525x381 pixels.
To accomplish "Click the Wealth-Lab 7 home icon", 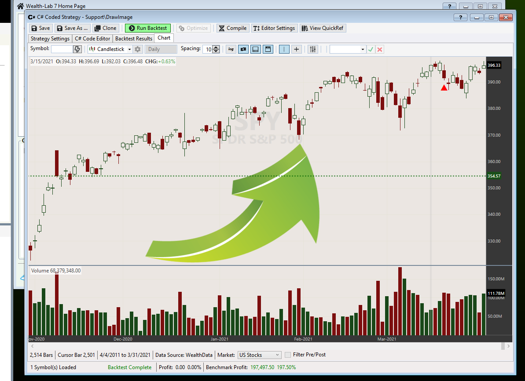I will tap(20, 6).
